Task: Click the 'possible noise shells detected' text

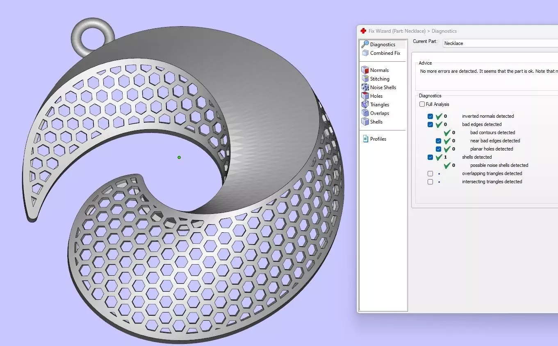Action: click(x=499, y=165)
